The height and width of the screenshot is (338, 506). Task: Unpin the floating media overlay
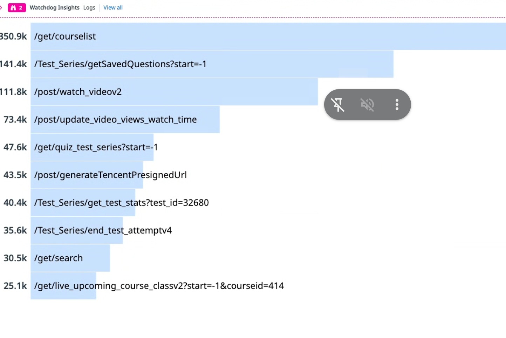click(338, 104)
